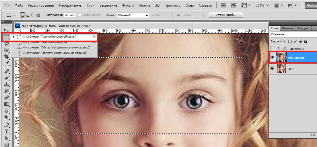Select the Eyedropper tool
This screenshot has width=317, height=147.
(7, 64)
